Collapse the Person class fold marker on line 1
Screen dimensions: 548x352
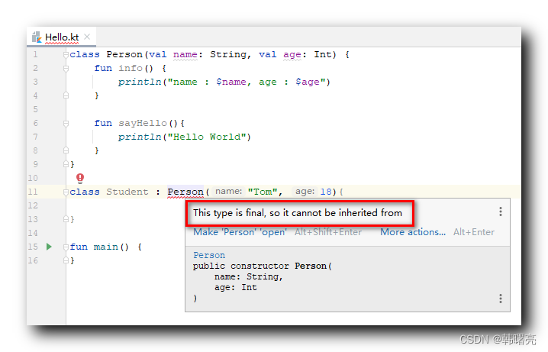click(66, 54)
